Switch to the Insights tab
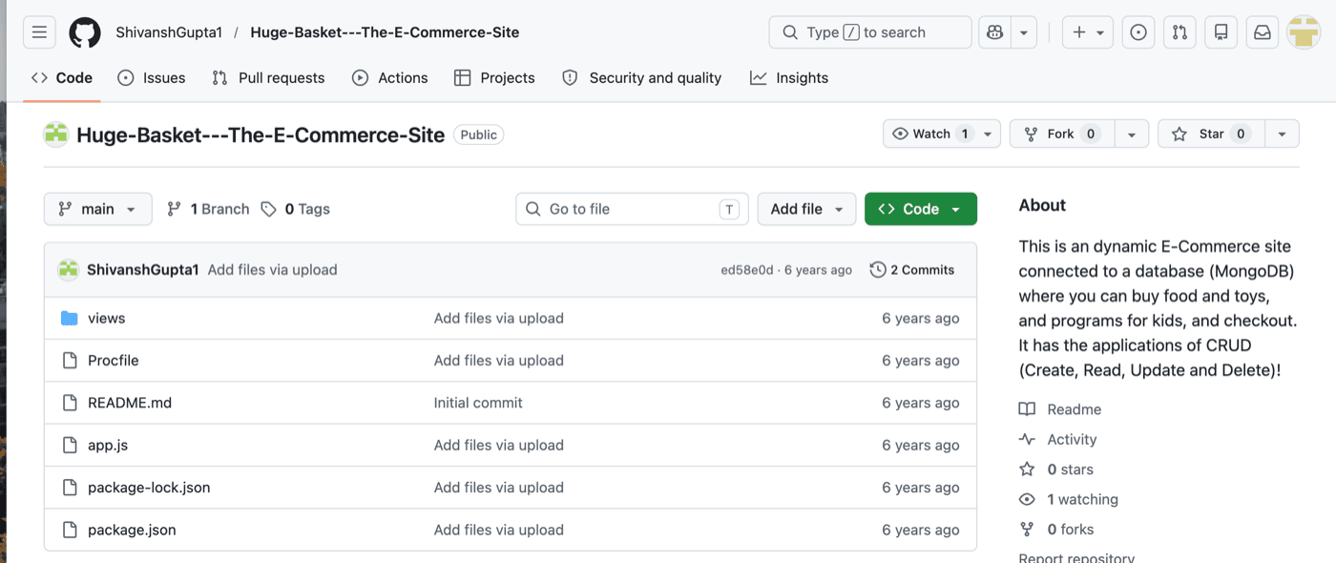The image size is (1336, 563). point(789,78)
